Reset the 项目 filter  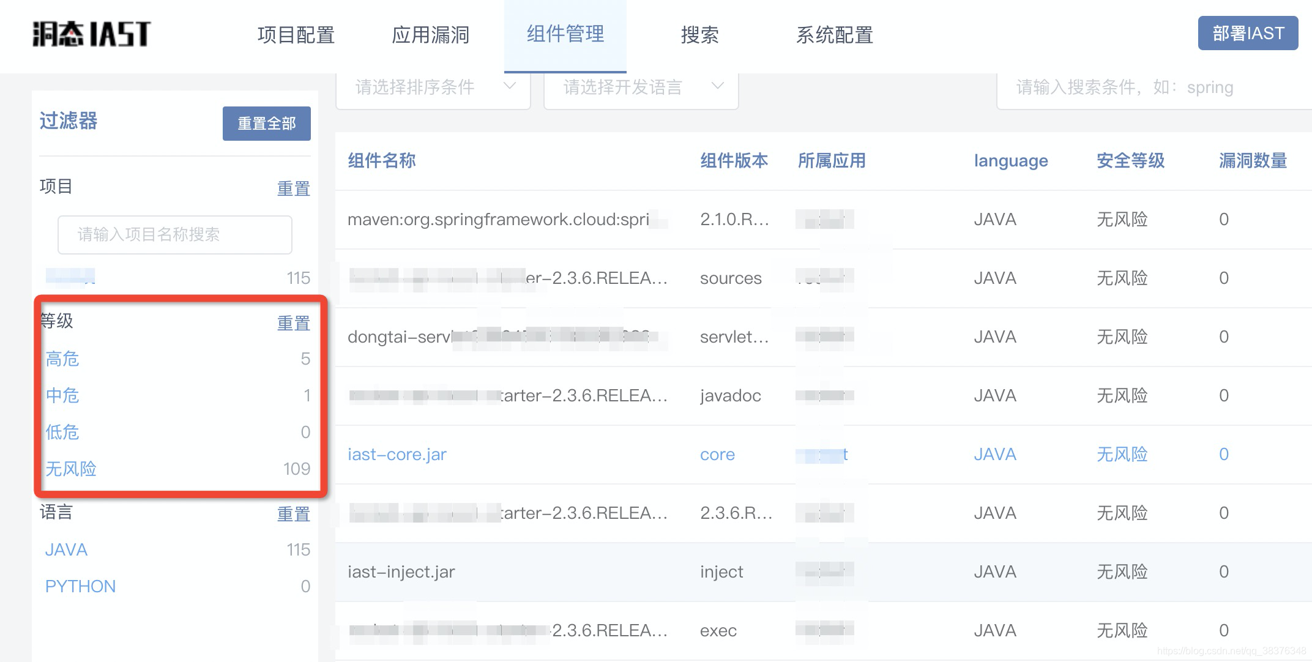pos(294,188)
